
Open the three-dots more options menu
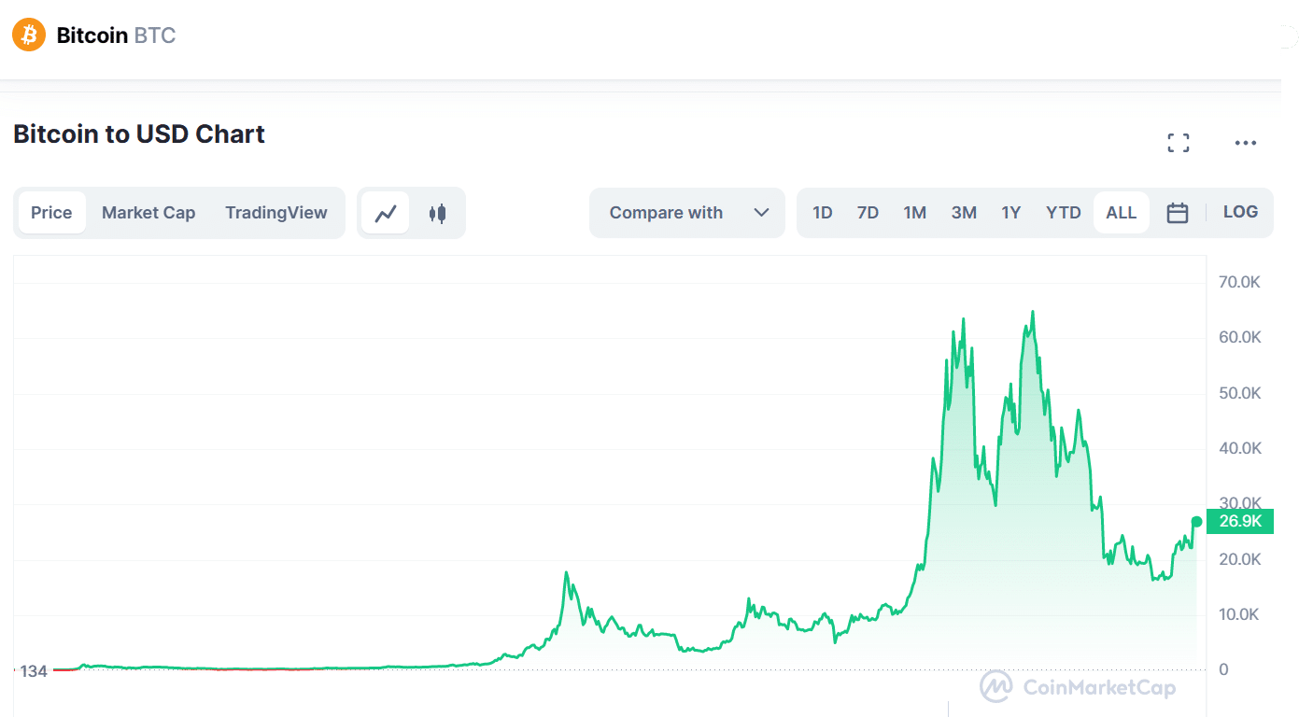coord(1246,143)
